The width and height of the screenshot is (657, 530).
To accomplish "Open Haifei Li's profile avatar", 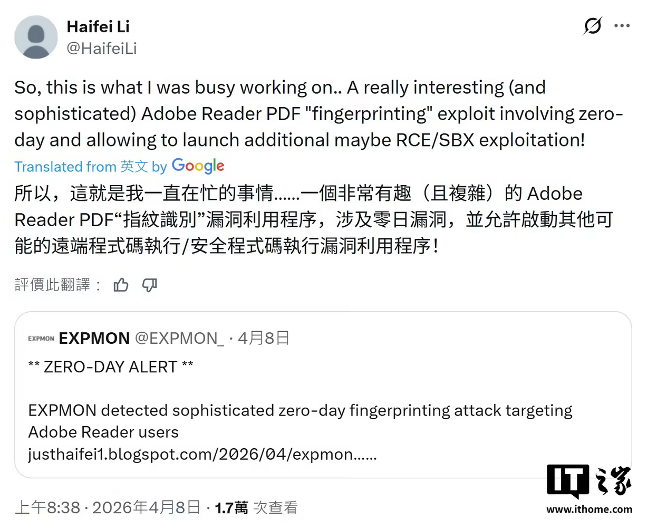I will (x=36, y=37).
